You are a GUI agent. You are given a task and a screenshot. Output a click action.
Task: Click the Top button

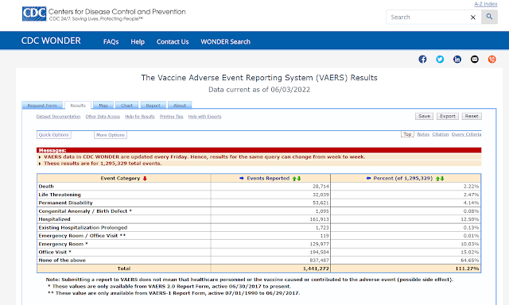(x=407, y=134)
